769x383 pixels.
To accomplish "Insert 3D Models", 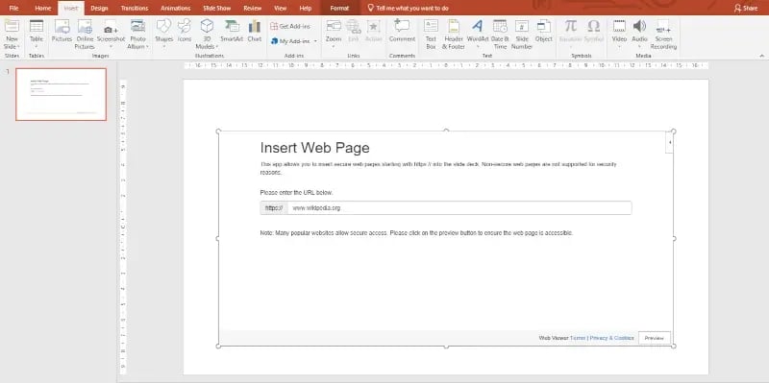I will pyautogui.click(x=207, y=35).
